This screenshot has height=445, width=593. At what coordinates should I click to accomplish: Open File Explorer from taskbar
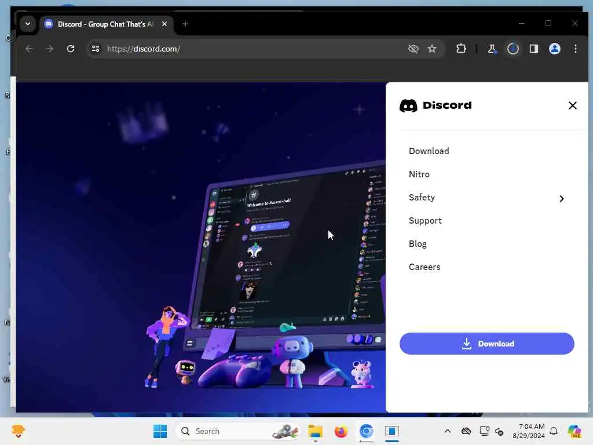315,431
